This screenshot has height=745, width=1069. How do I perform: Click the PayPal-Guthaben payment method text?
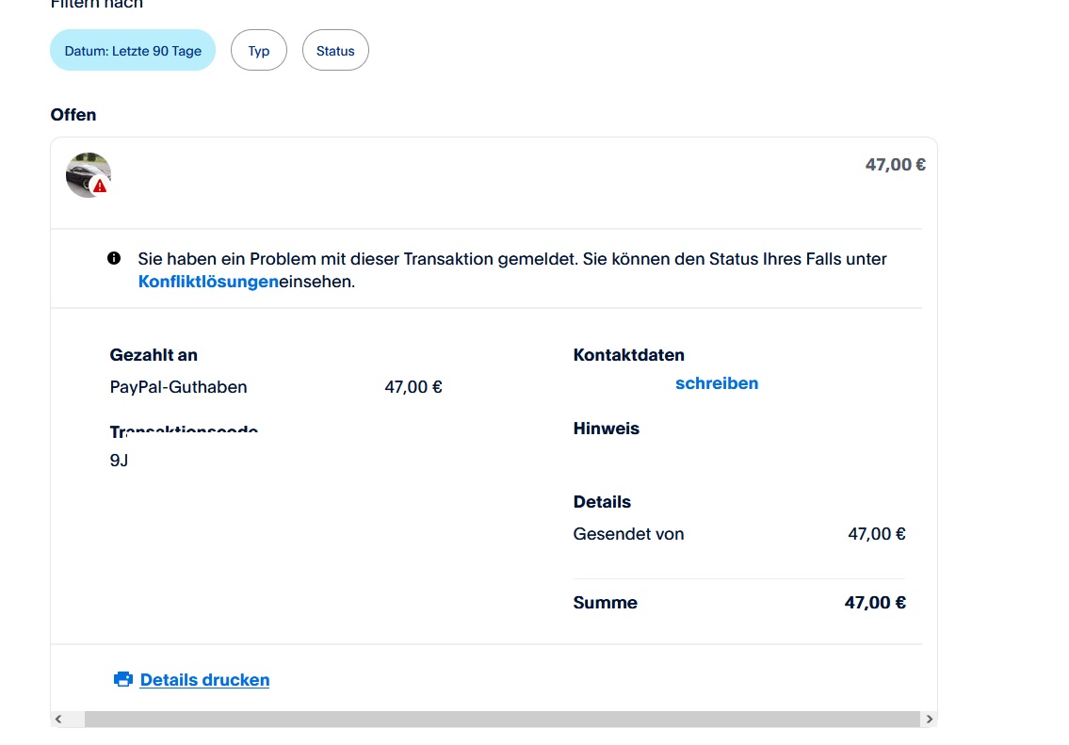click(x=179, y=387)
